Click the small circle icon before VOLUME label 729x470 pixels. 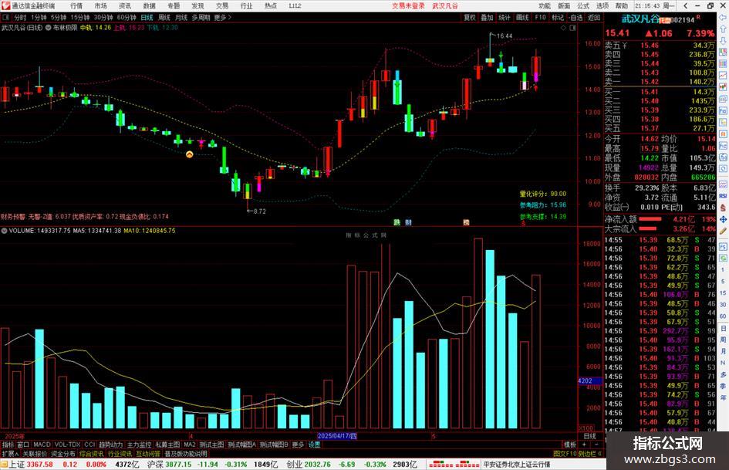tap(4, 231)
